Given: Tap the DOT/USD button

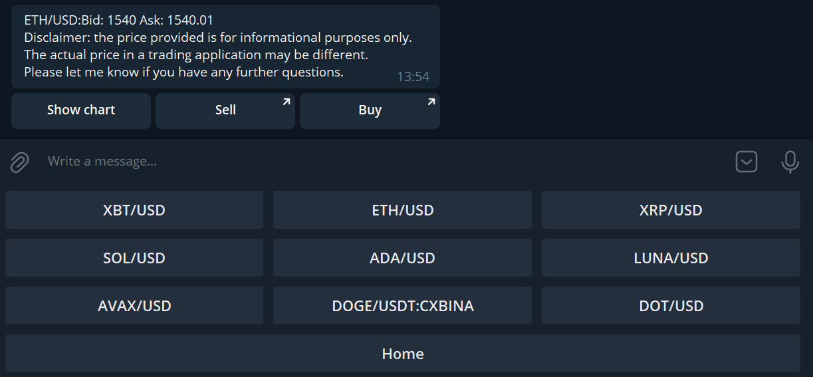Looking at the screenshot, I should point(671,306).
